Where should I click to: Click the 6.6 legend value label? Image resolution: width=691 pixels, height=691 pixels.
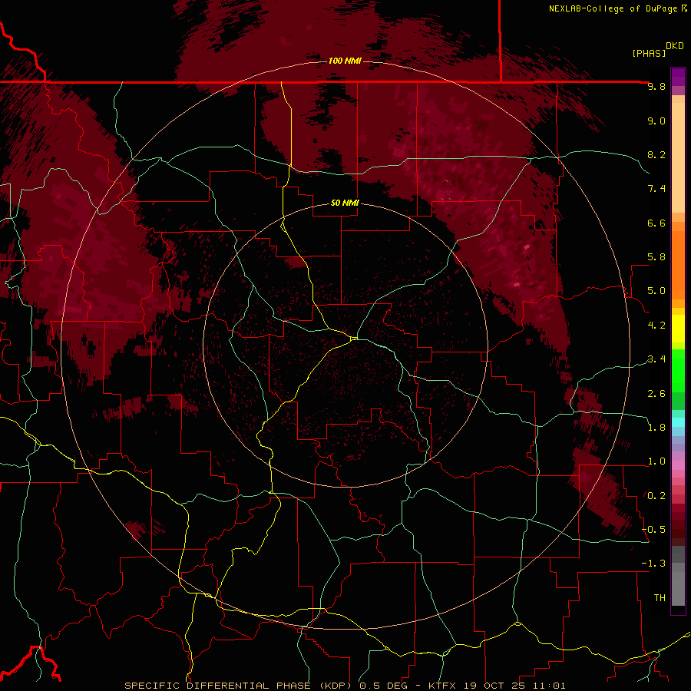pyautogui.click(x=656, y=223)
